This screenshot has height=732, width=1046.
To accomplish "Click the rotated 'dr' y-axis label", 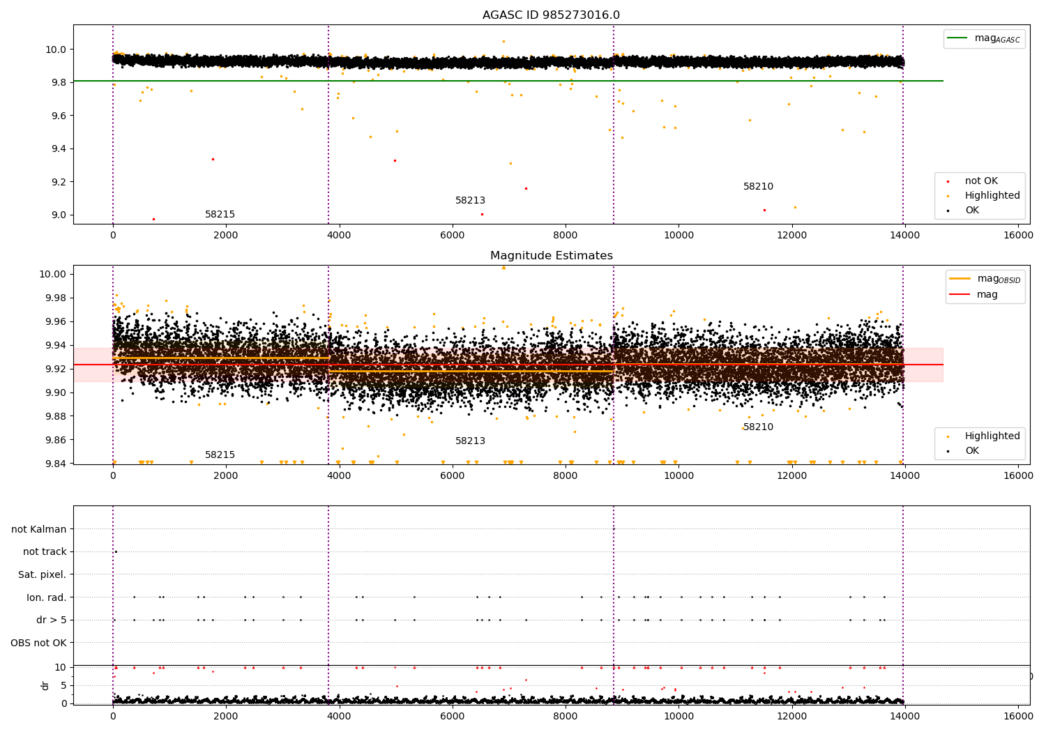I will point(45,685).
